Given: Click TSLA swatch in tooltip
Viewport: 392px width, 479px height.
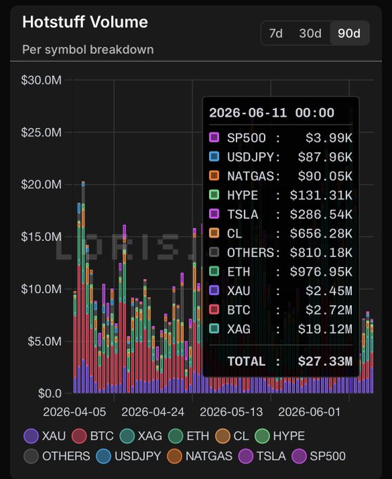Looking at the screenshot, I should (x=214, y=214).
